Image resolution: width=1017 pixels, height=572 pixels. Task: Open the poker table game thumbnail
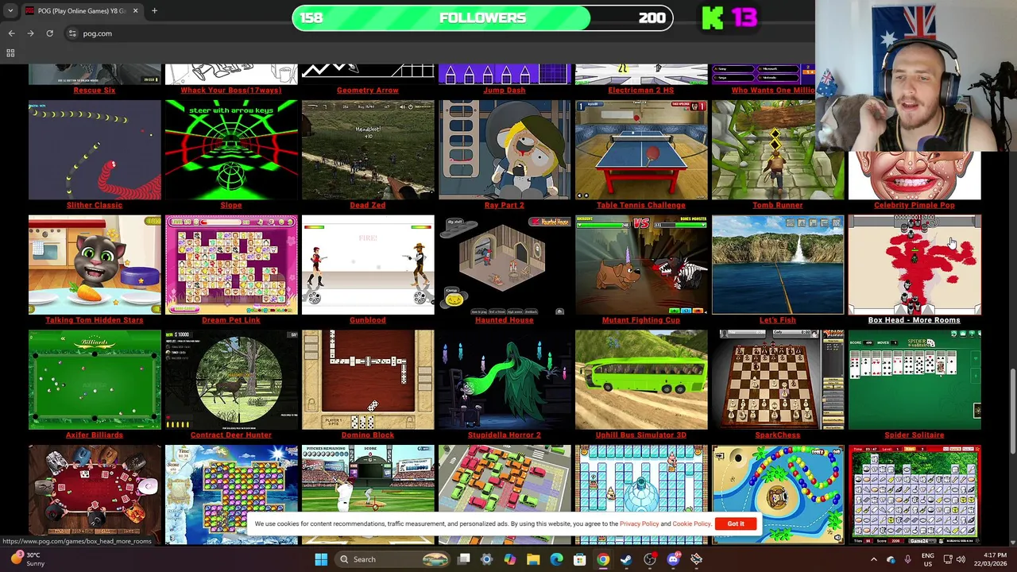point(95,494)
